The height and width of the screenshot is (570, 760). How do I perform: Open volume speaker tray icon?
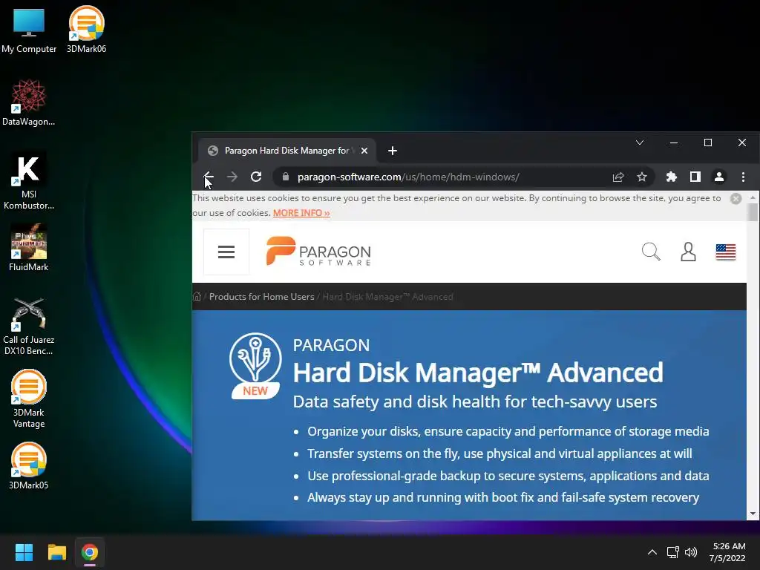tap(691, 552)
